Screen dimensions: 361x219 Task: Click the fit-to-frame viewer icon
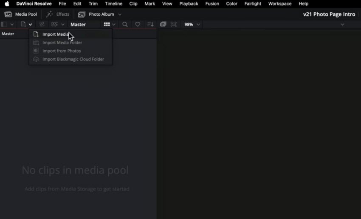tap(174, 24)
